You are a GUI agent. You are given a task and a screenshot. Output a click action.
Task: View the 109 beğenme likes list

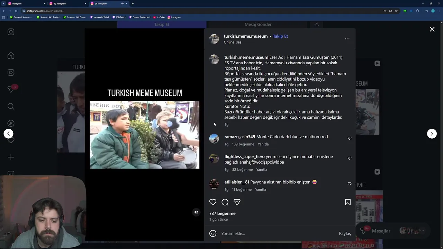[x=243, y=144]
